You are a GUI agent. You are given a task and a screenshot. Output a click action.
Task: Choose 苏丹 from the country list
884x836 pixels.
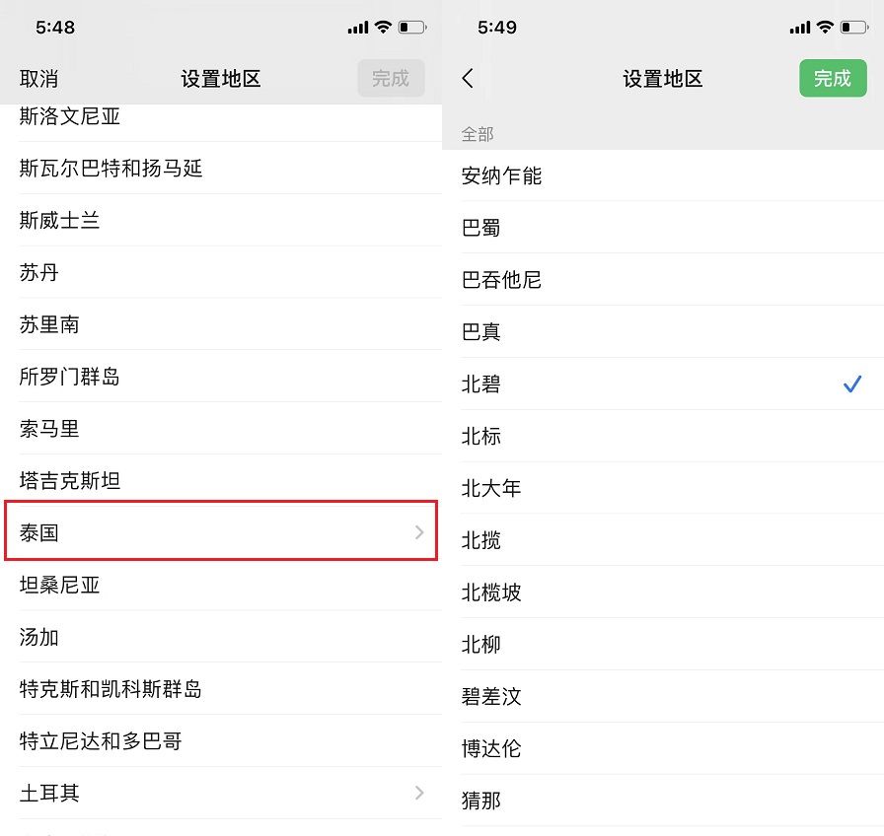[x=39, y=273]
